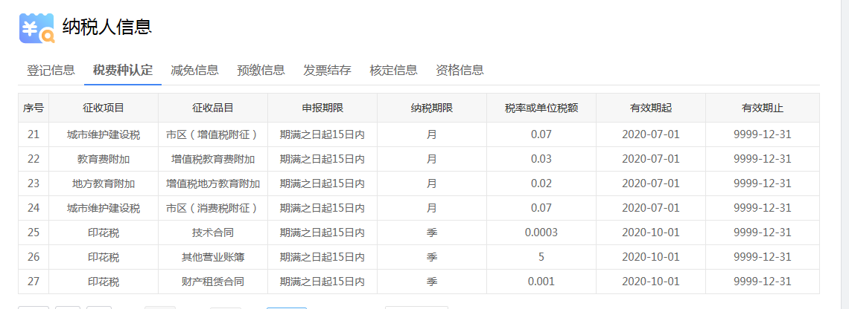The width and height of the screenshot is (849, 309).
Task: Click the 税率或单位税额 column header
Action: coord(541,108)
